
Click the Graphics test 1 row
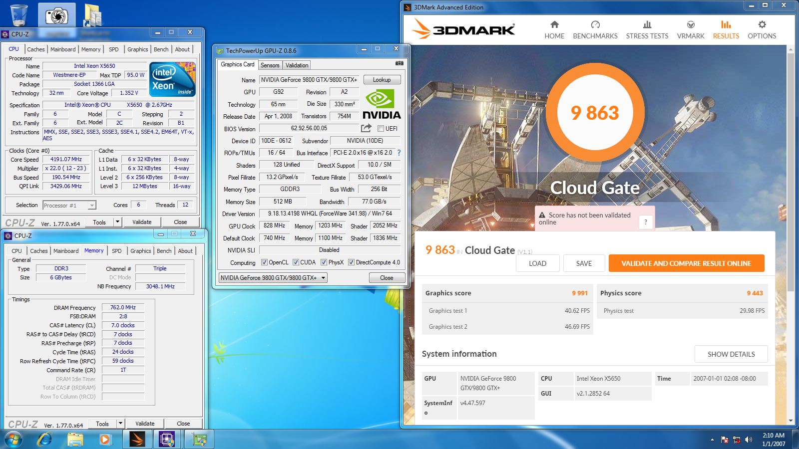point(507,311)
